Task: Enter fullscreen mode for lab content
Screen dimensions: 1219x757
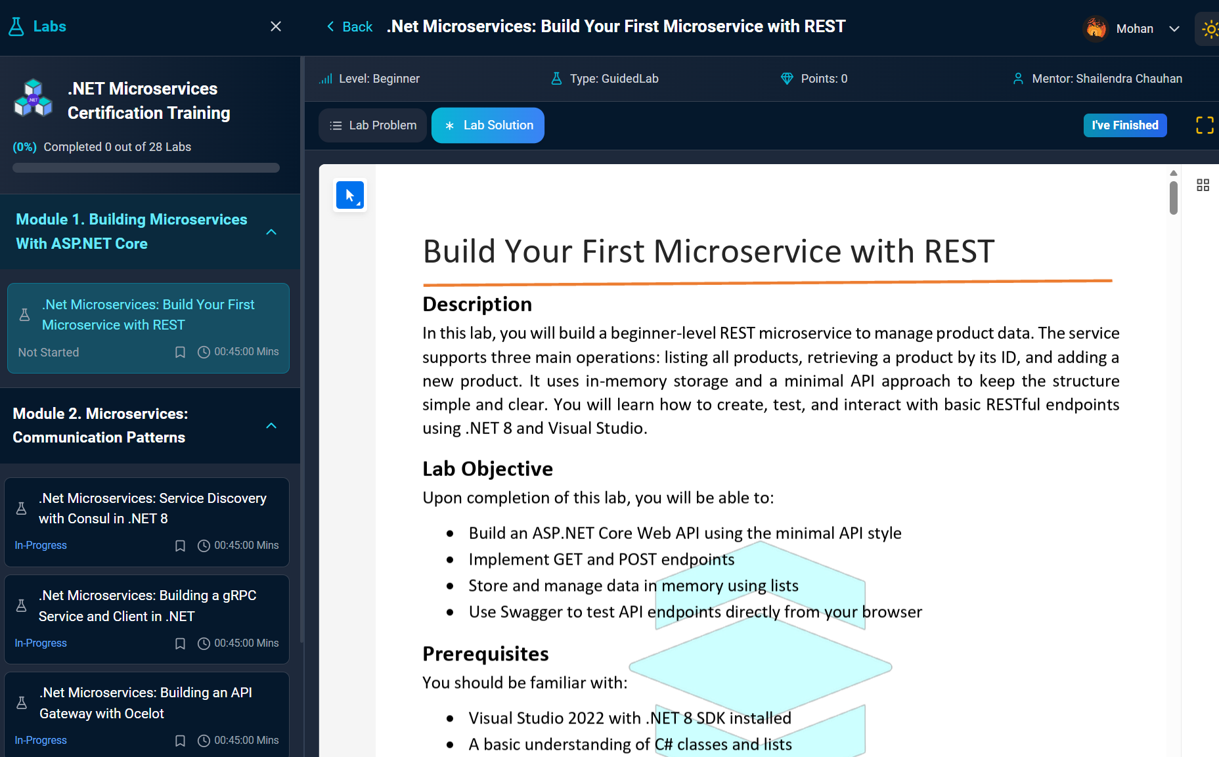Action: [x=1205, y=125]
